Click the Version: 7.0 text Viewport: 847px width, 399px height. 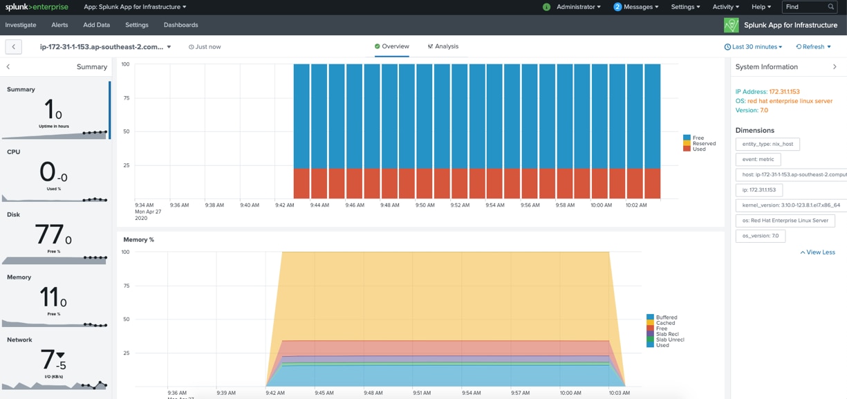tap(752, 110)
